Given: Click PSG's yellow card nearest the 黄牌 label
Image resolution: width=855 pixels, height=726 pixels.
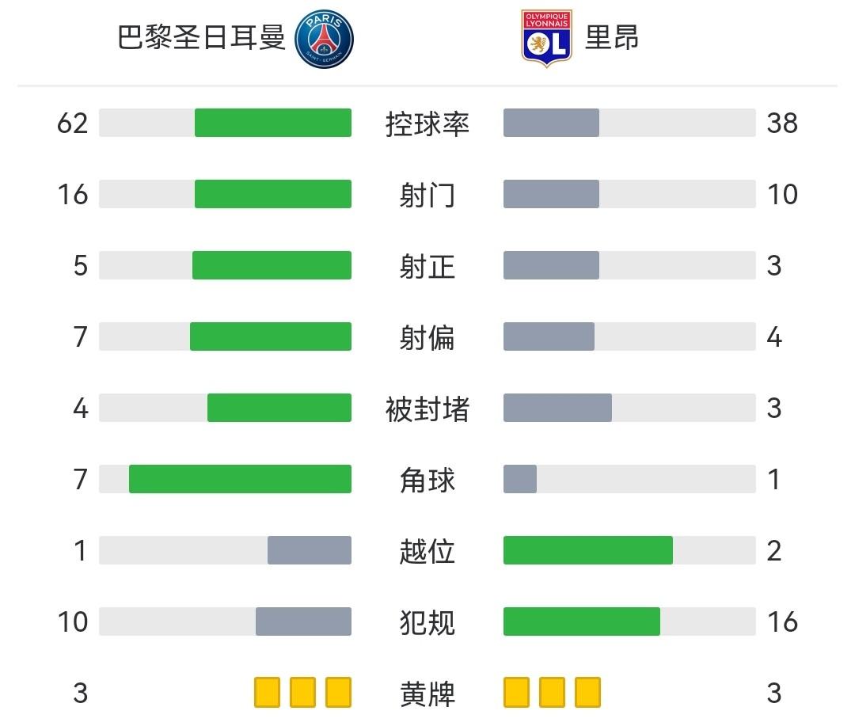Looking at the screenshot, I should click(x=338, y=692).
